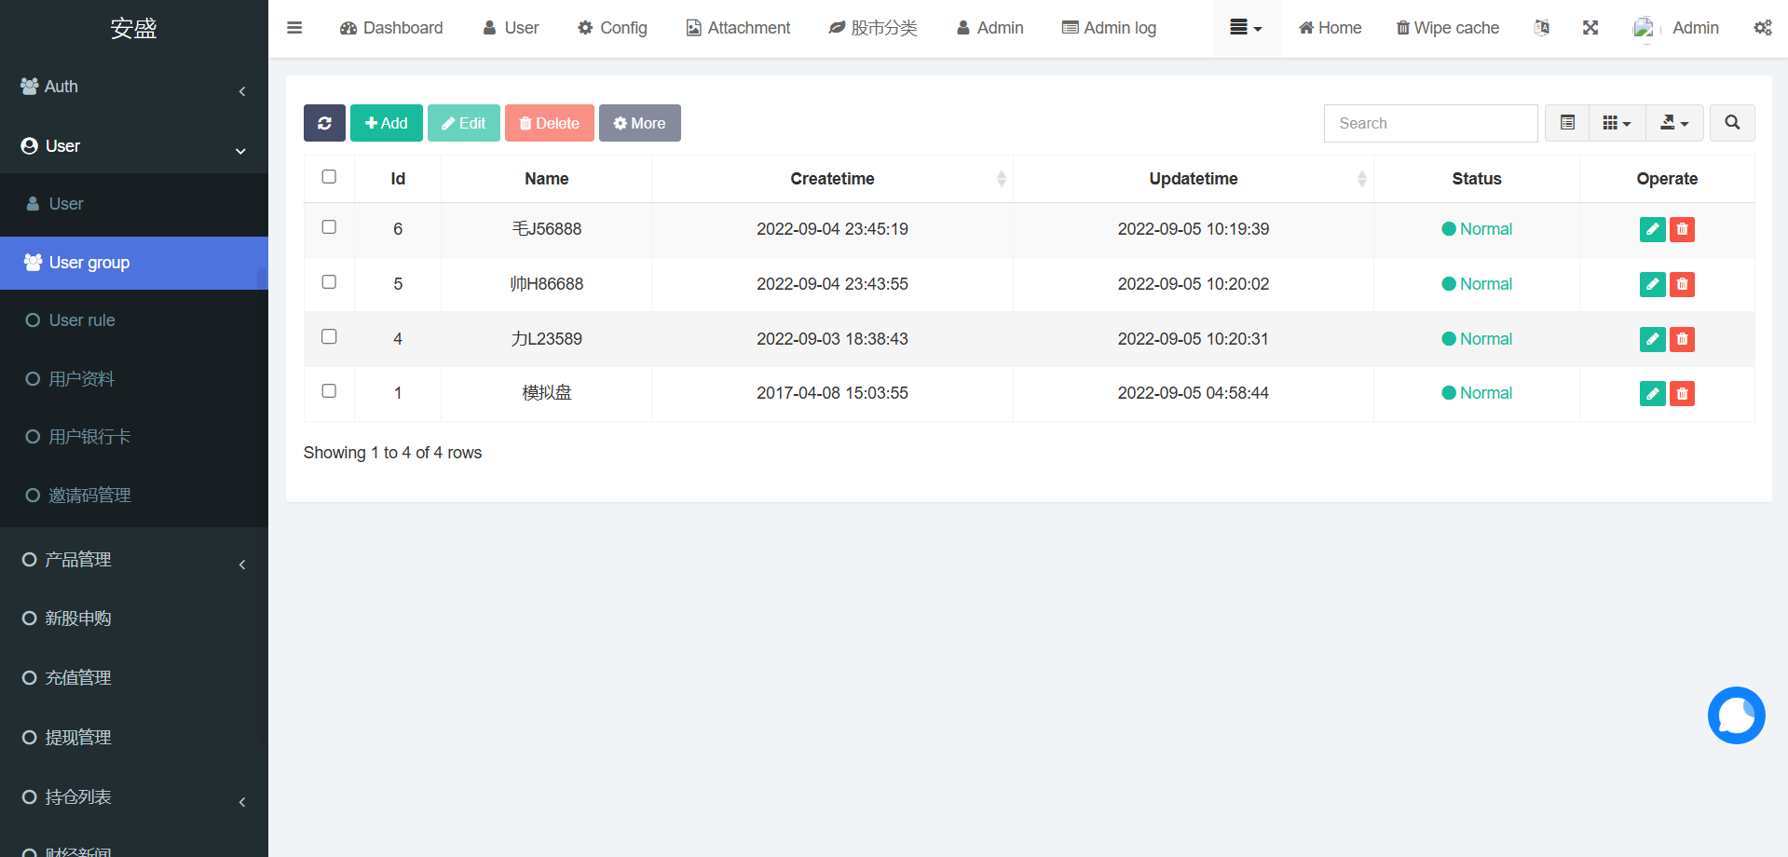Click the hamburger sidebar toggle icon
1788x857 pixels.
[x=294, y=28]
